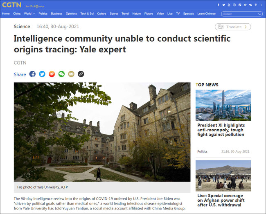
Task: Open Translate options chevron
Action: 246,27
